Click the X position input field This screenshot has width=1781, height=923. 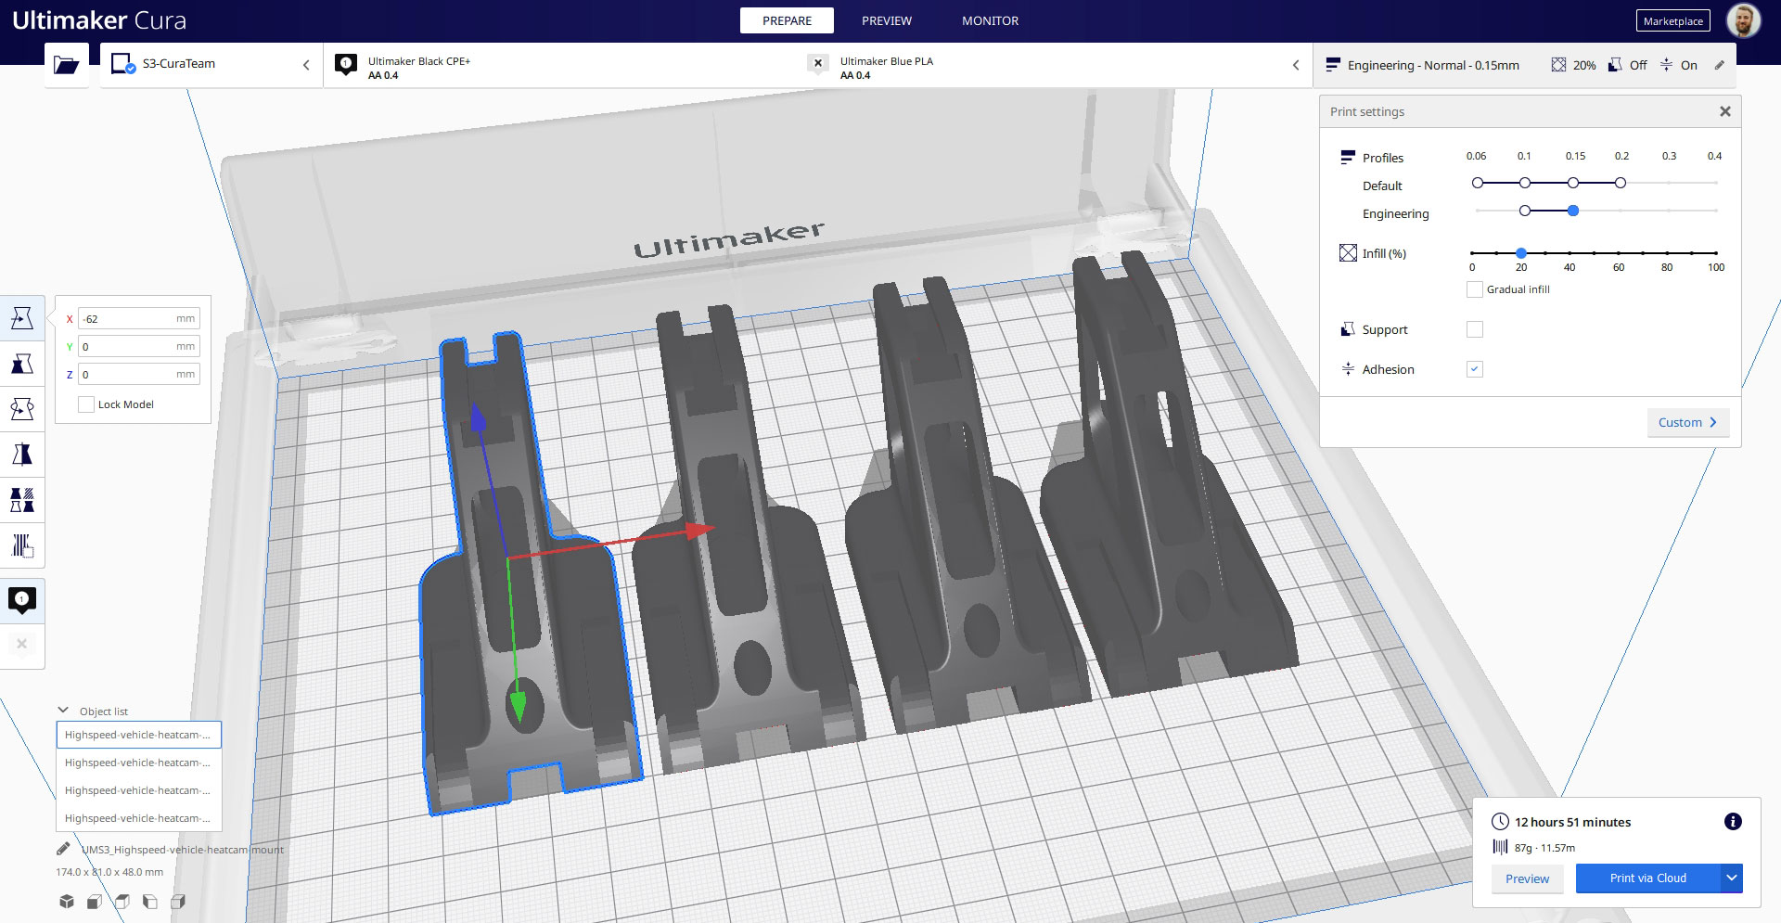[x=138, y=318]
